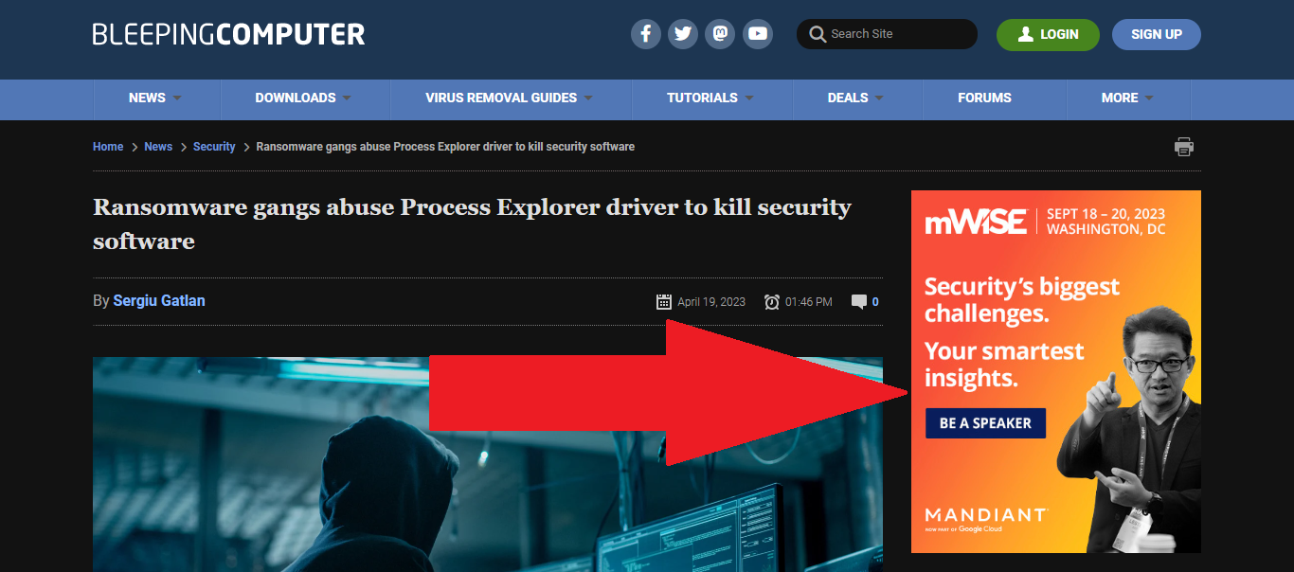Click the LOGIN button
The image size is (1294, 572).
point(1048,34)
